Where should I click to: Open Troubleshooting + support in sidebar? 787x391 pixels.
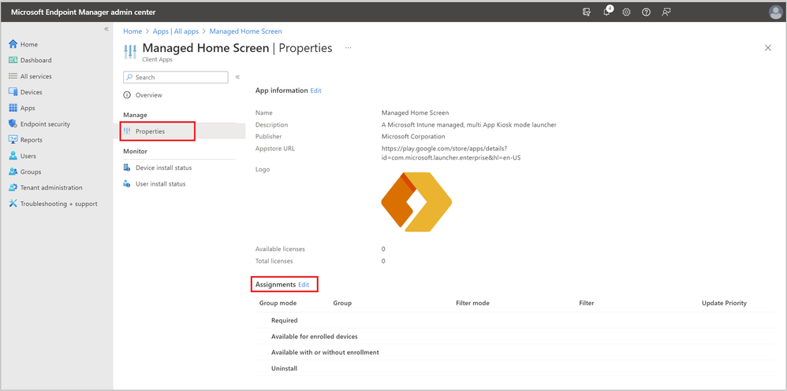pyautogui.click(x=58, y=204)
